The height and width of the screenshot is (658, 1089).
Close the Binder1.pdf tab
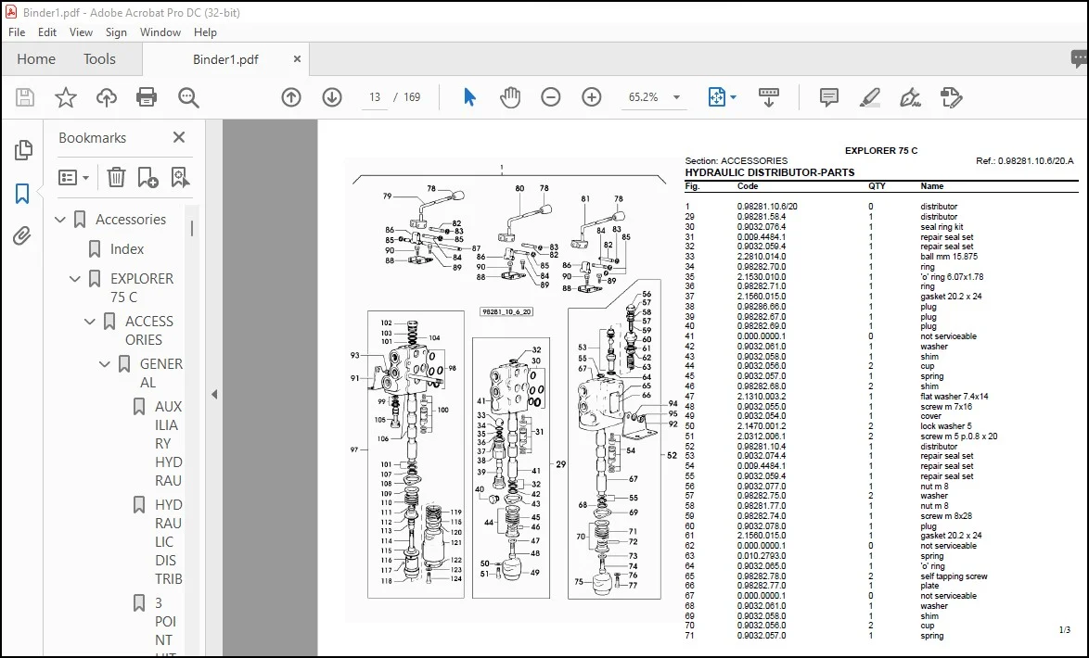coord(297,59)
